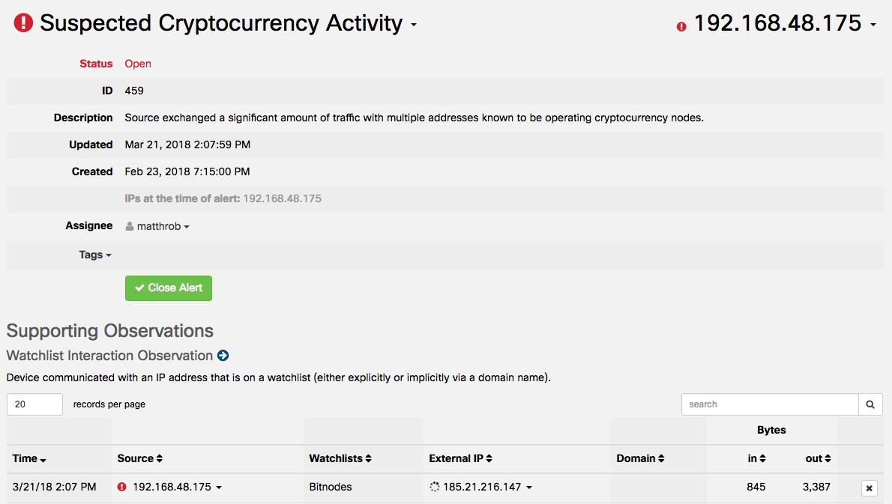
Task: Click into the search input box
Action: (769, 404)
